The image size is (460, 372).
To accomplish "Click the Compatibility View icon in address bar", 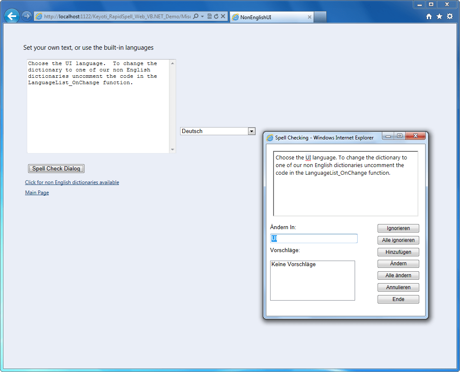I will tap(209, 16).
